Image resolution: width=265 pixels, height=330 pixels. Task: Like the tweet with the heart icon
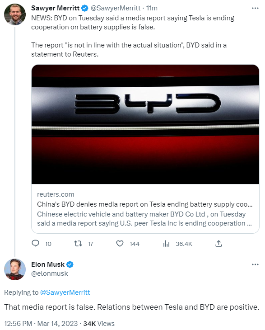pos(120,244)
